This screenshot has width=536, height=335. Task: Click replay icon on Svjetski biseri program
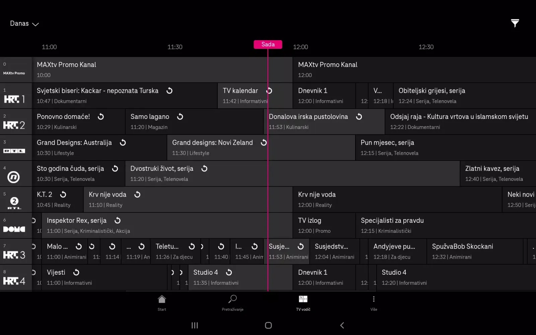tap(170, 90)
